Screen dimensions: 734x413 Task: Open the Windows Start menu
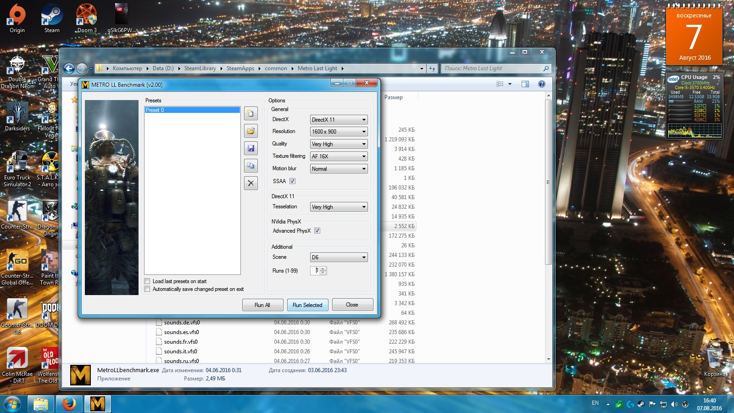point(12,404)
